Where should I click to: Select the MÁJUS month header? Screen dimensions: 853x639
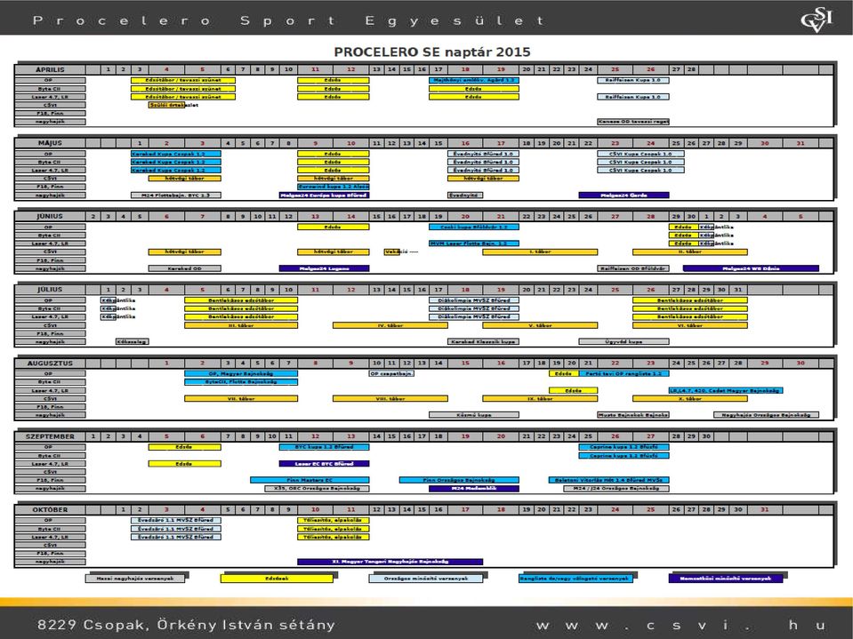tap(50, 143)
